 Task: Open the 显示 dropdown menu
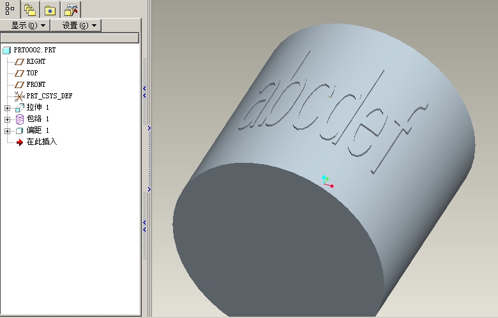click(x=25, y=26)
